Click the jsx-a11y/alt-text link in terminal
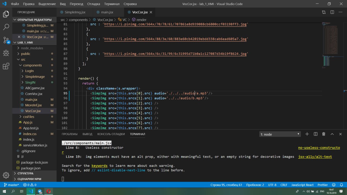The image size is (347, 195). click(x=315, y=157)
